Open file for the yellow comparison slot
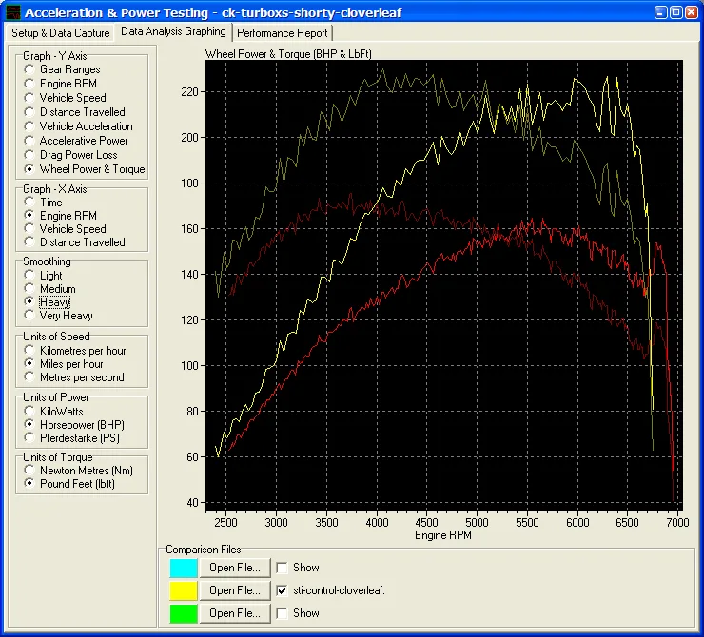Screen dimensions: 704x637 235,590
